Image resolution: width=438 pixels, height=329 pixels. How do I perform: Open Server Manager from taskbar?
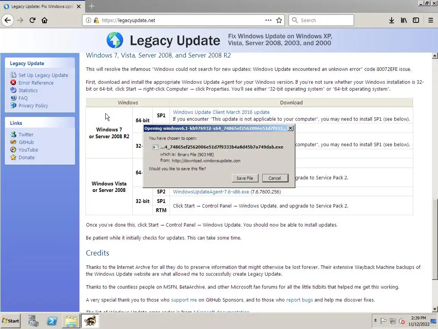tap(33, 321)
